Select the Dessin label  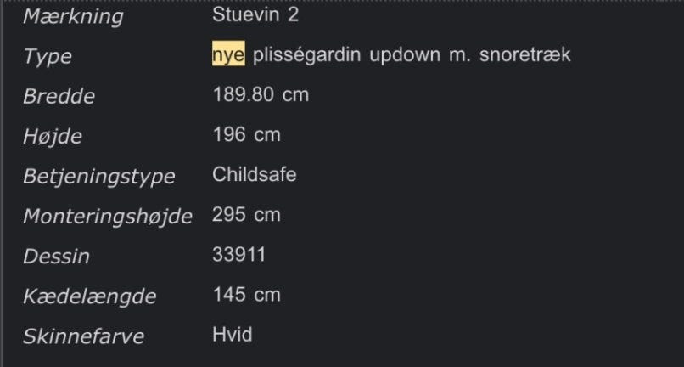(56, 257)
